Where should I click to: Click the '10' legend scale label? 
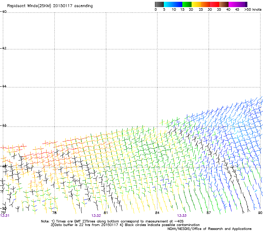click(x=174, y=10)
